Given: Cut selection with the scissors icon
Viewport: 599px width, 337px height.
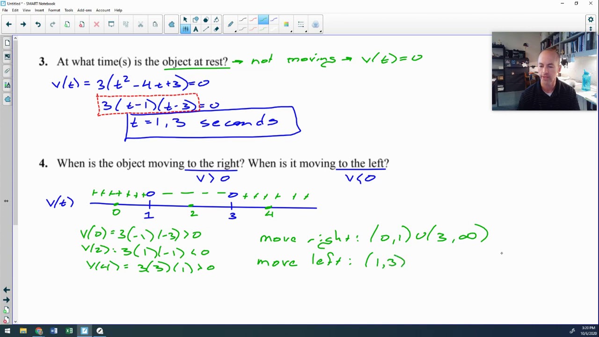Looking at the screenshot, I should 140,24.
